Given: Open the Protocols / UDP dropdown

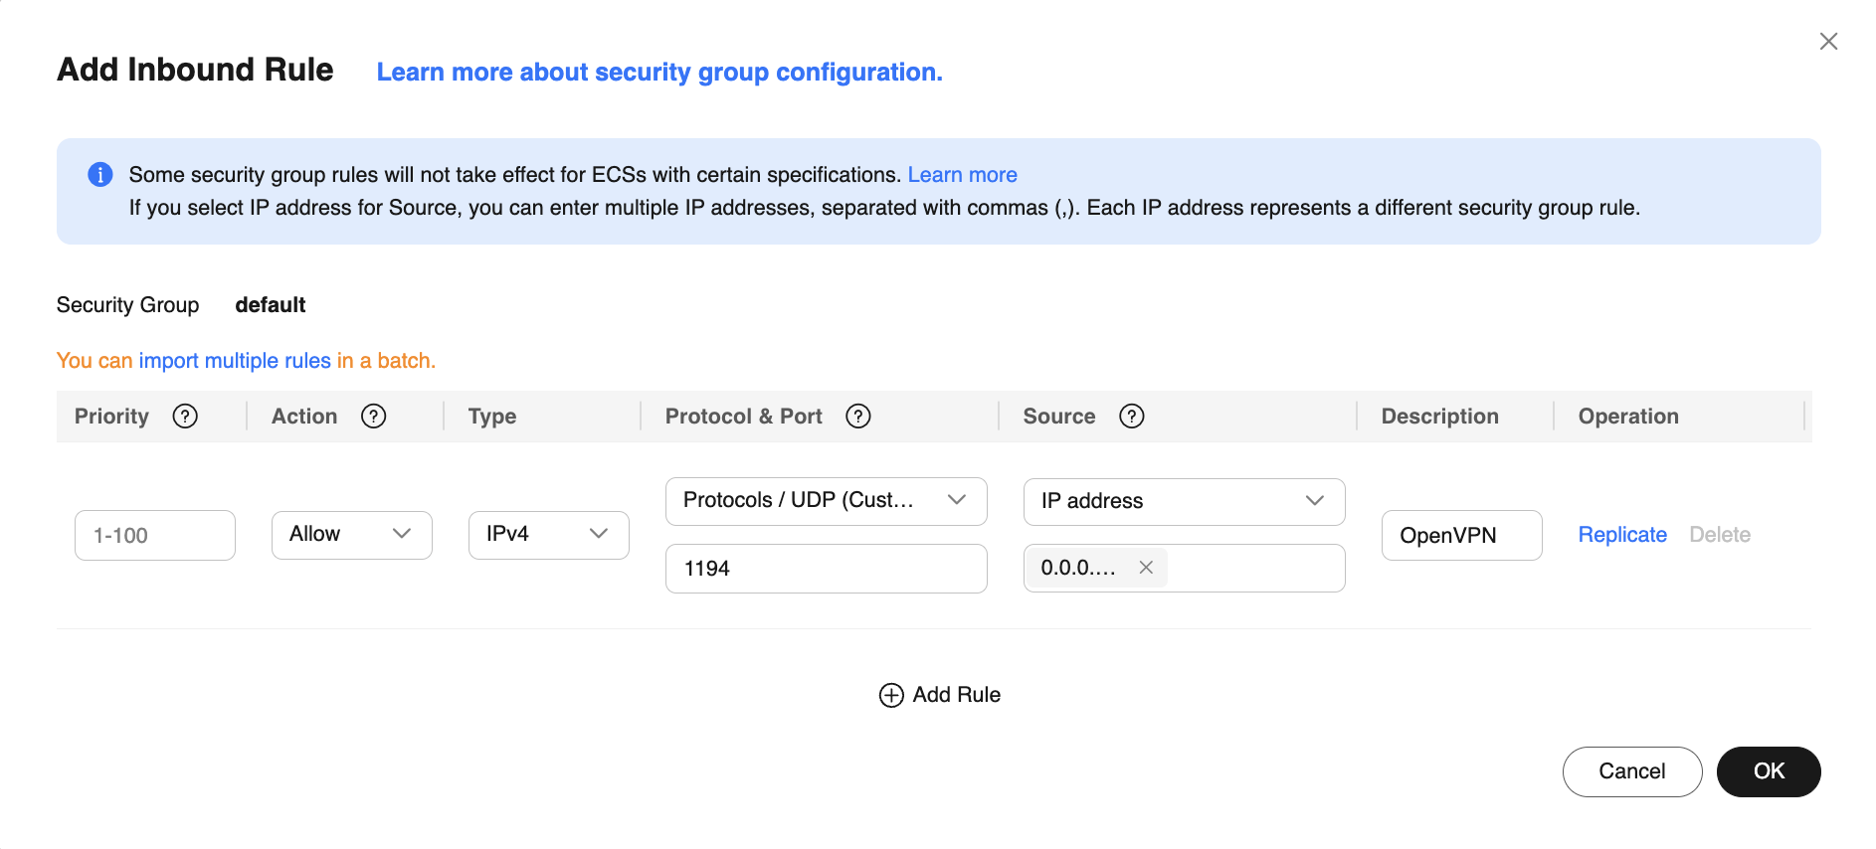Looking at the screenshot, I should 827,501.
